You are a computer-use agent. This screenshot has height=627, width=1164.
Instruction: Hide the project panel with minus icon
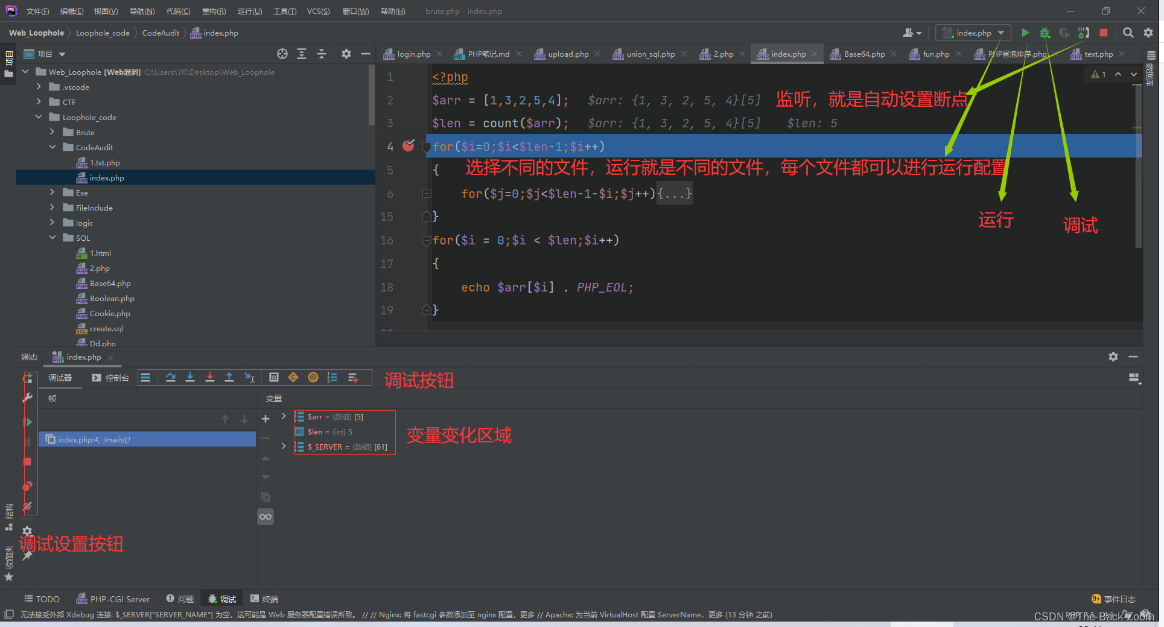366,54
